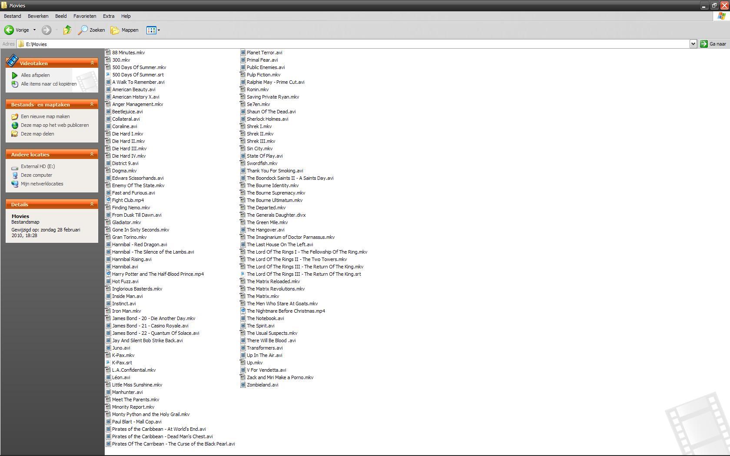Image resolution: width=730 pixels, height=456 pixels.
Task: Click the Mijn netwerklocaties icon
Action: tap(15, 184)
